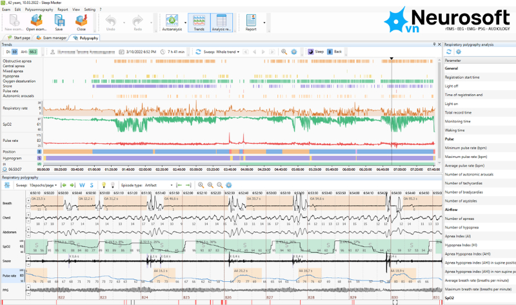
Task: Save the exam with Save icon
Action: pyautogui.click(x=59, y=23)
